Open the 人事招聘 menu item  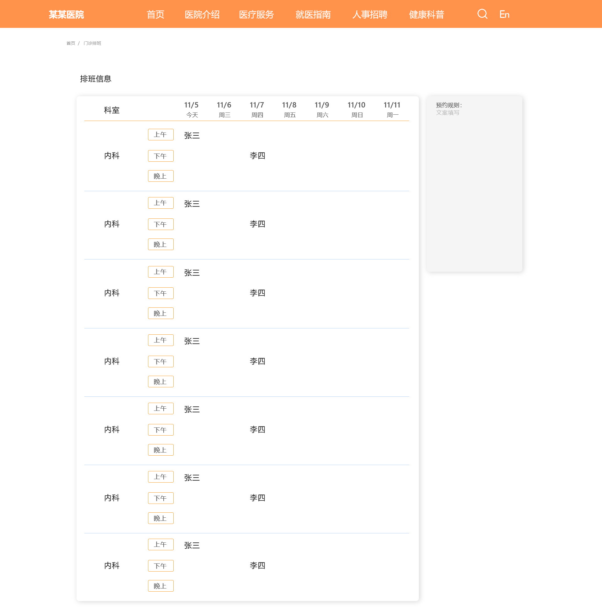coord(370,14)
